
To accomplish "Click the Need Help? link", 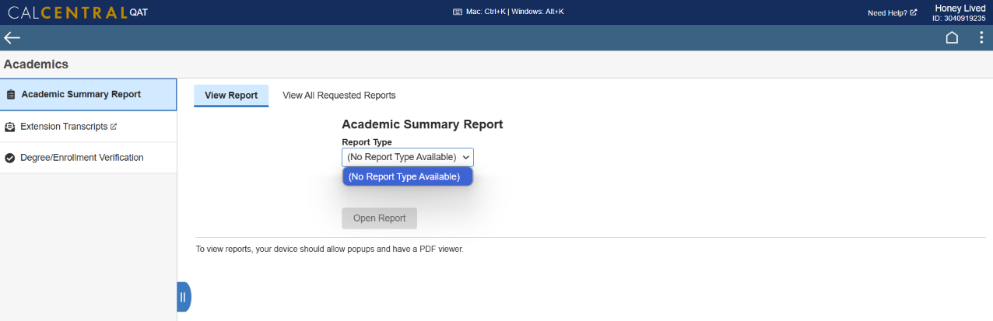I will click(x=887, y=12).
